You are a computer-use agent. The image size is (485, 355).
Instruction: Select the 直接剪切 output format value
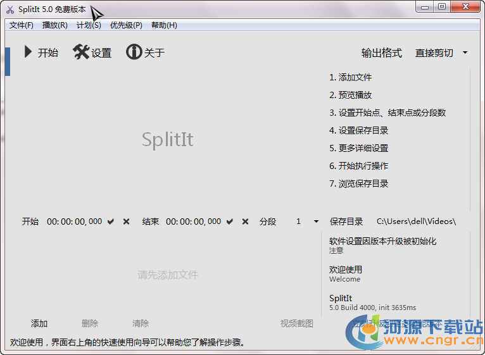tap(434, 53)
